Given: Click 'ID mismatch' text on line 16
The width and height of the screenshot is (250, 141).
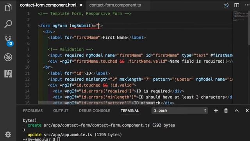Looking at the screenshot, I should click(147, 103).
